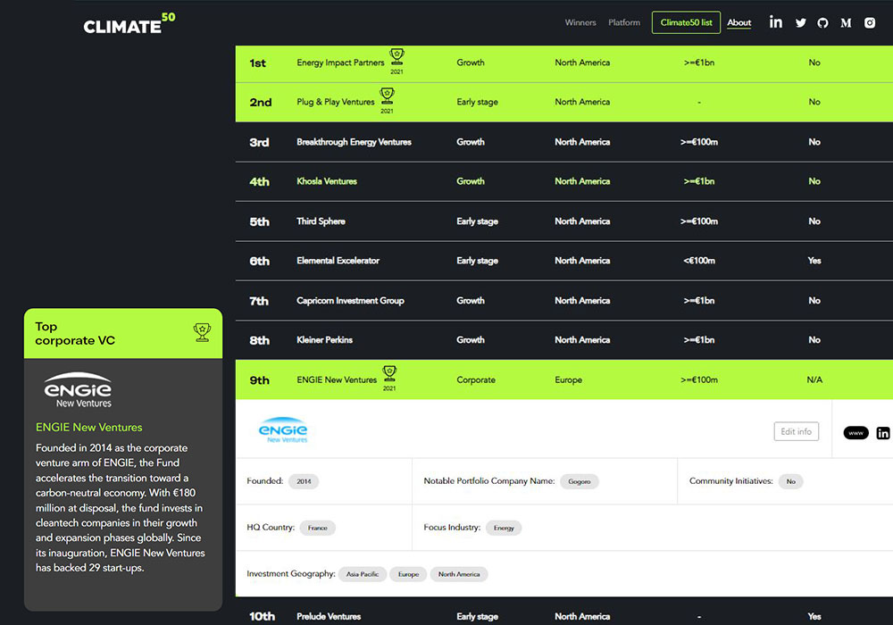Screen dimensions: 893x625
Task: Click the 4th rank label
Action: pyautogui.click(x=259, y=181)
